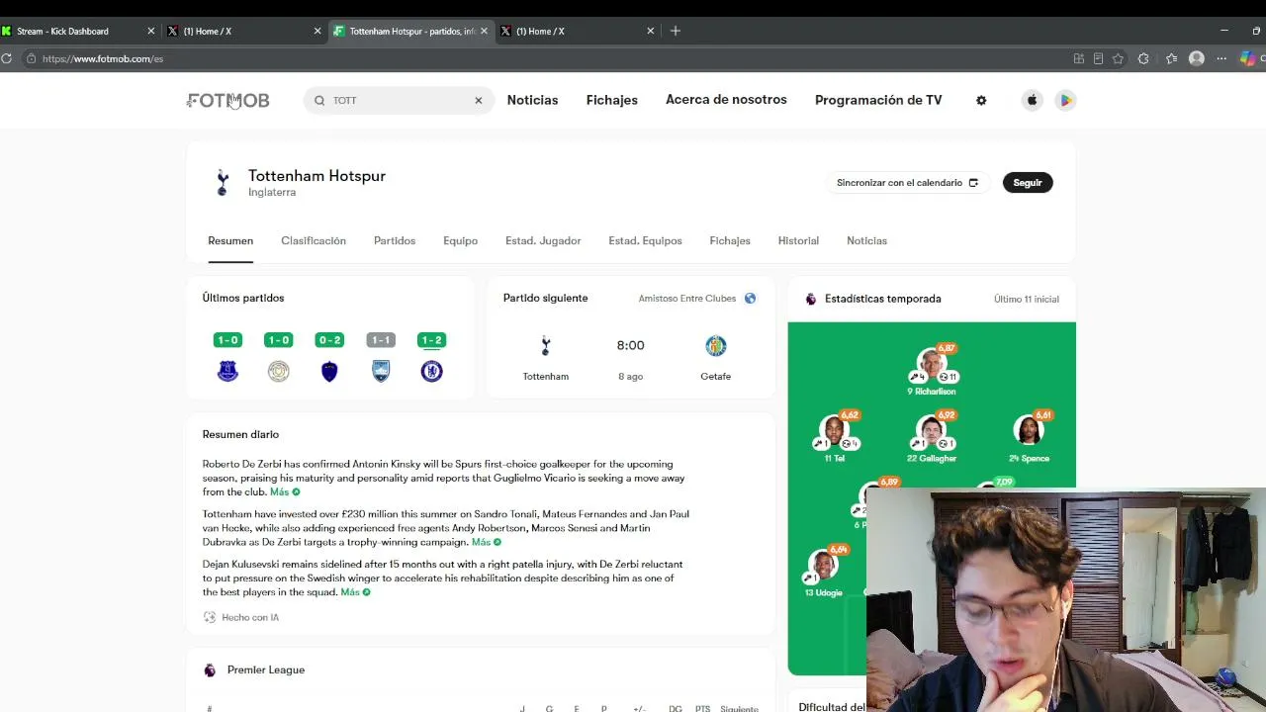Click the 8:00 kickoff time
The height and width of the screenshot is (712, 1266).
tap(630, 345)
